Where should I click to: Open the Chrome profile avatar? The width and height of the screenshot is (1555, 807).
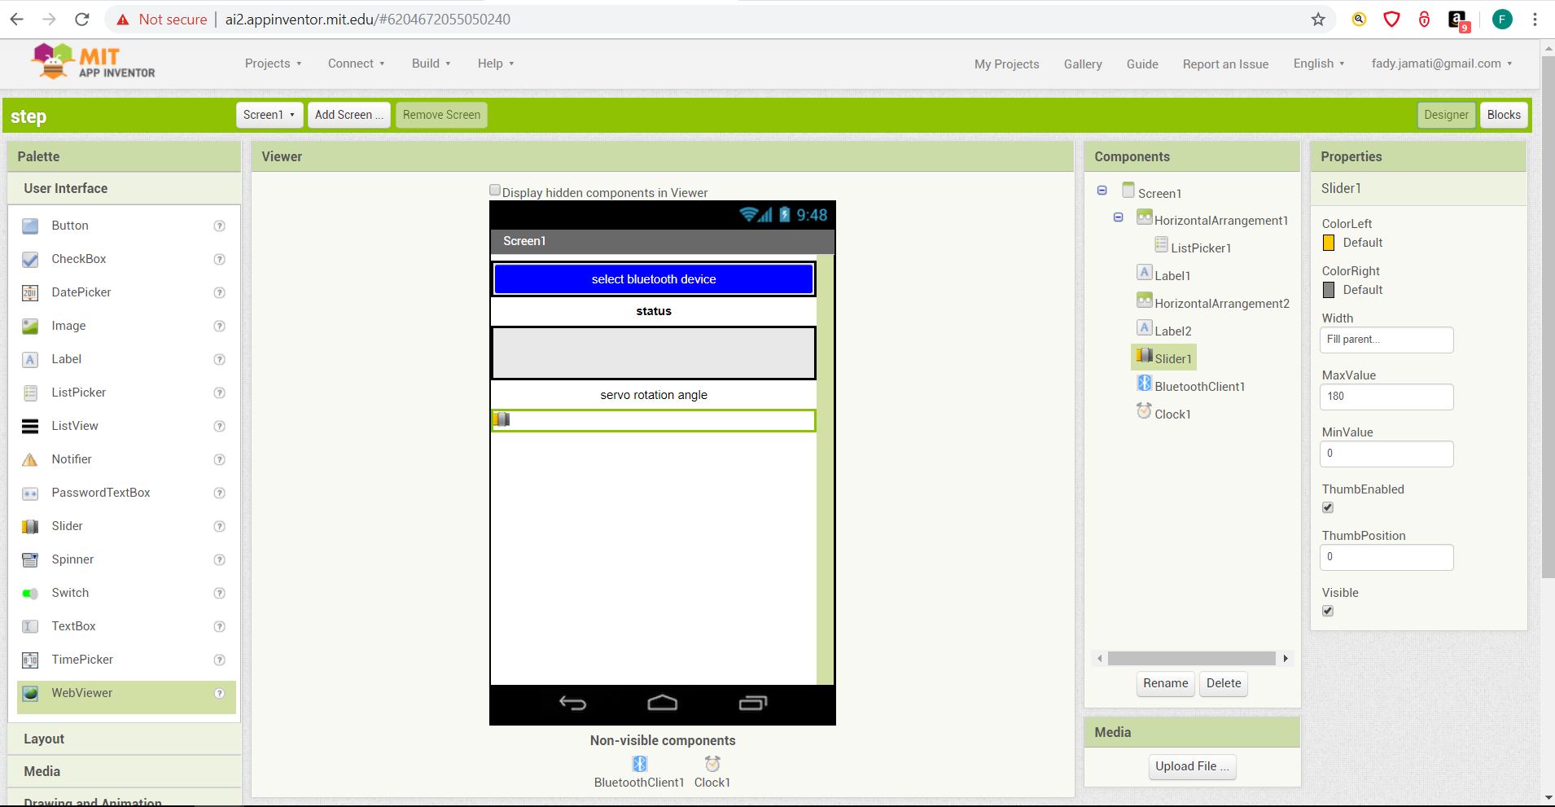click(1502, 20)
